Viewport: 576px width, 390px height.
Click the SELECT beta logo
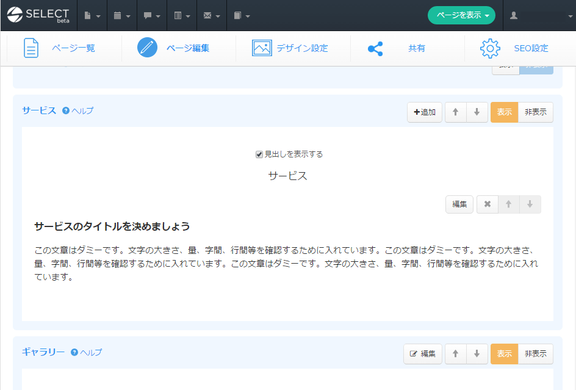click(38, 15)
